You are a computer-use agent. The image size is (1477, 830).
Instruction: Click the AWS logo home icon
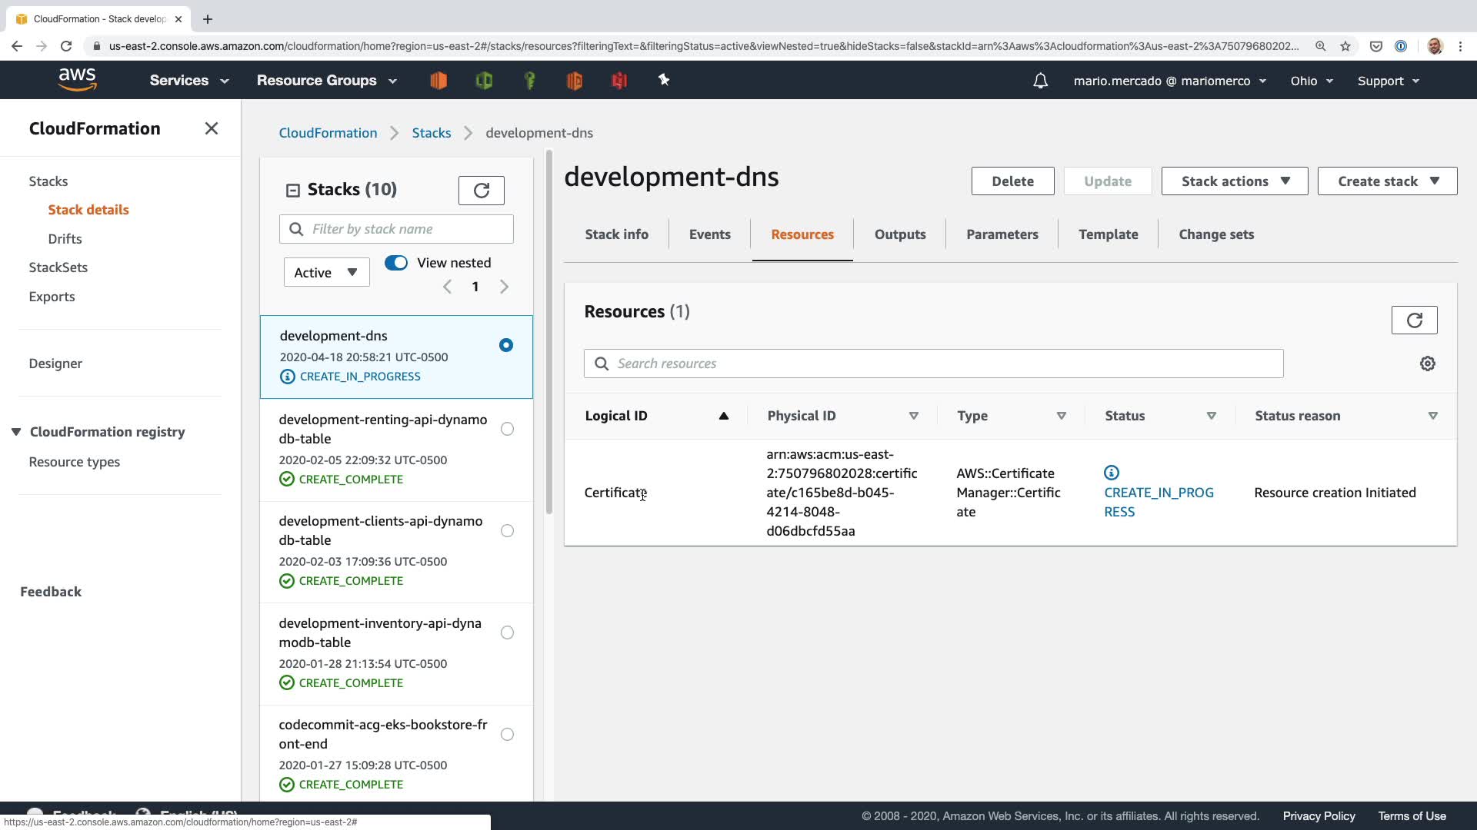click(78, 79)
